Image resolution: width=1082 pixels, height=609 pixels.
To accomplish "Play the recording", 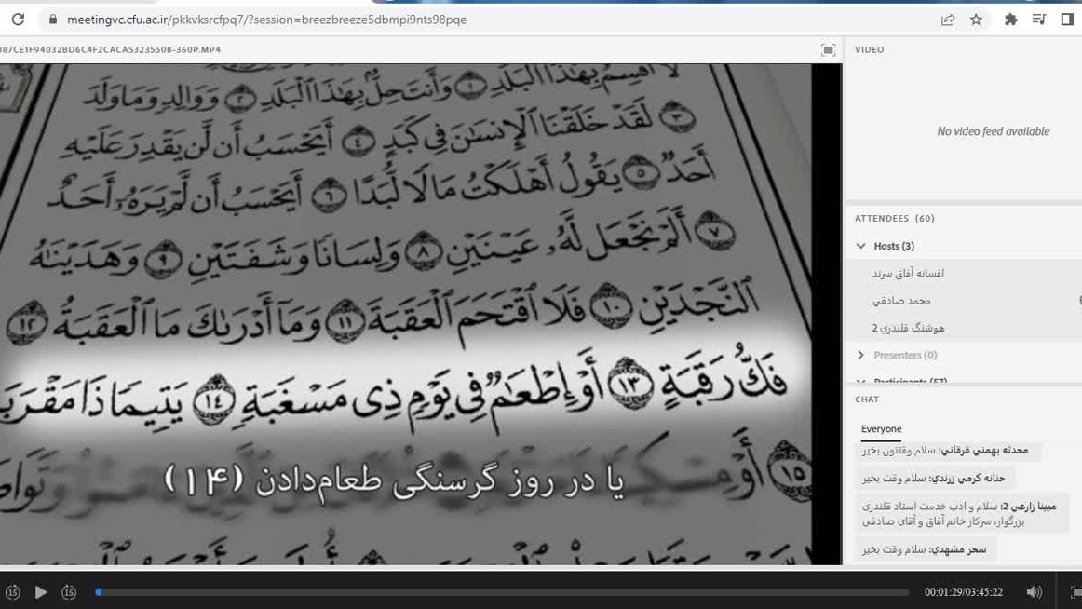I will (41, 591).
